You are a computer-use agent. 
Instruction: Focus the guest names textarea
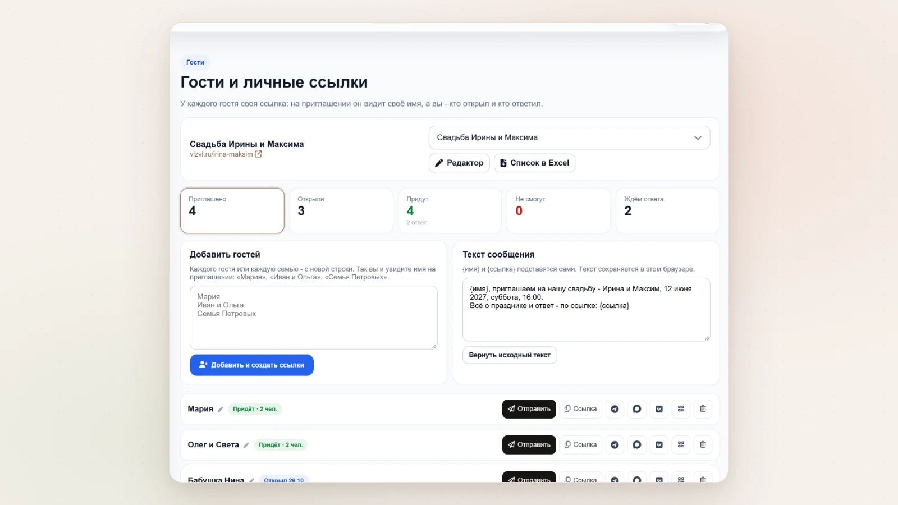(314, 318)
